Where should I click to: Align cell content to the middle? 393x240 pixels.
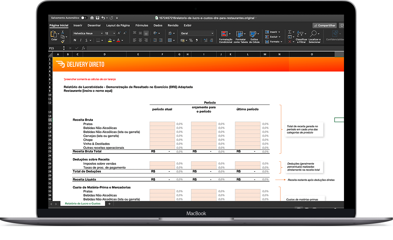click(140, 33)
